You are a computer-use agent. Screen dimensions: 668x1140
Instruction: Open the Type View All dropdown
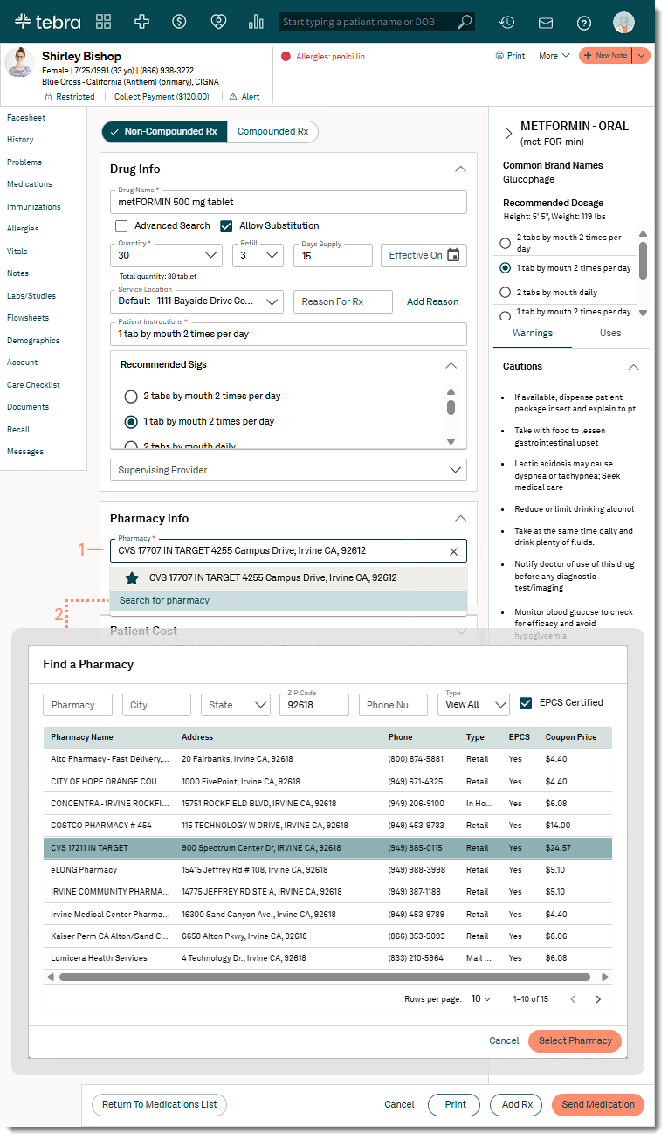[473, 704]
